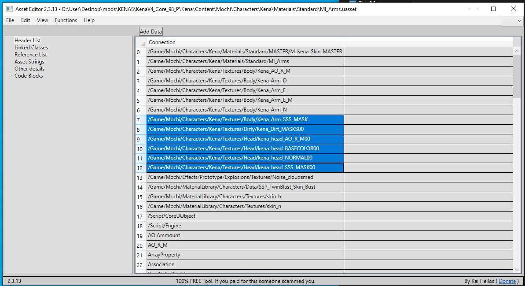Click row header number 7
This screenshot has height=286, width=525.
pyautogui.click(x=141, y=120)
